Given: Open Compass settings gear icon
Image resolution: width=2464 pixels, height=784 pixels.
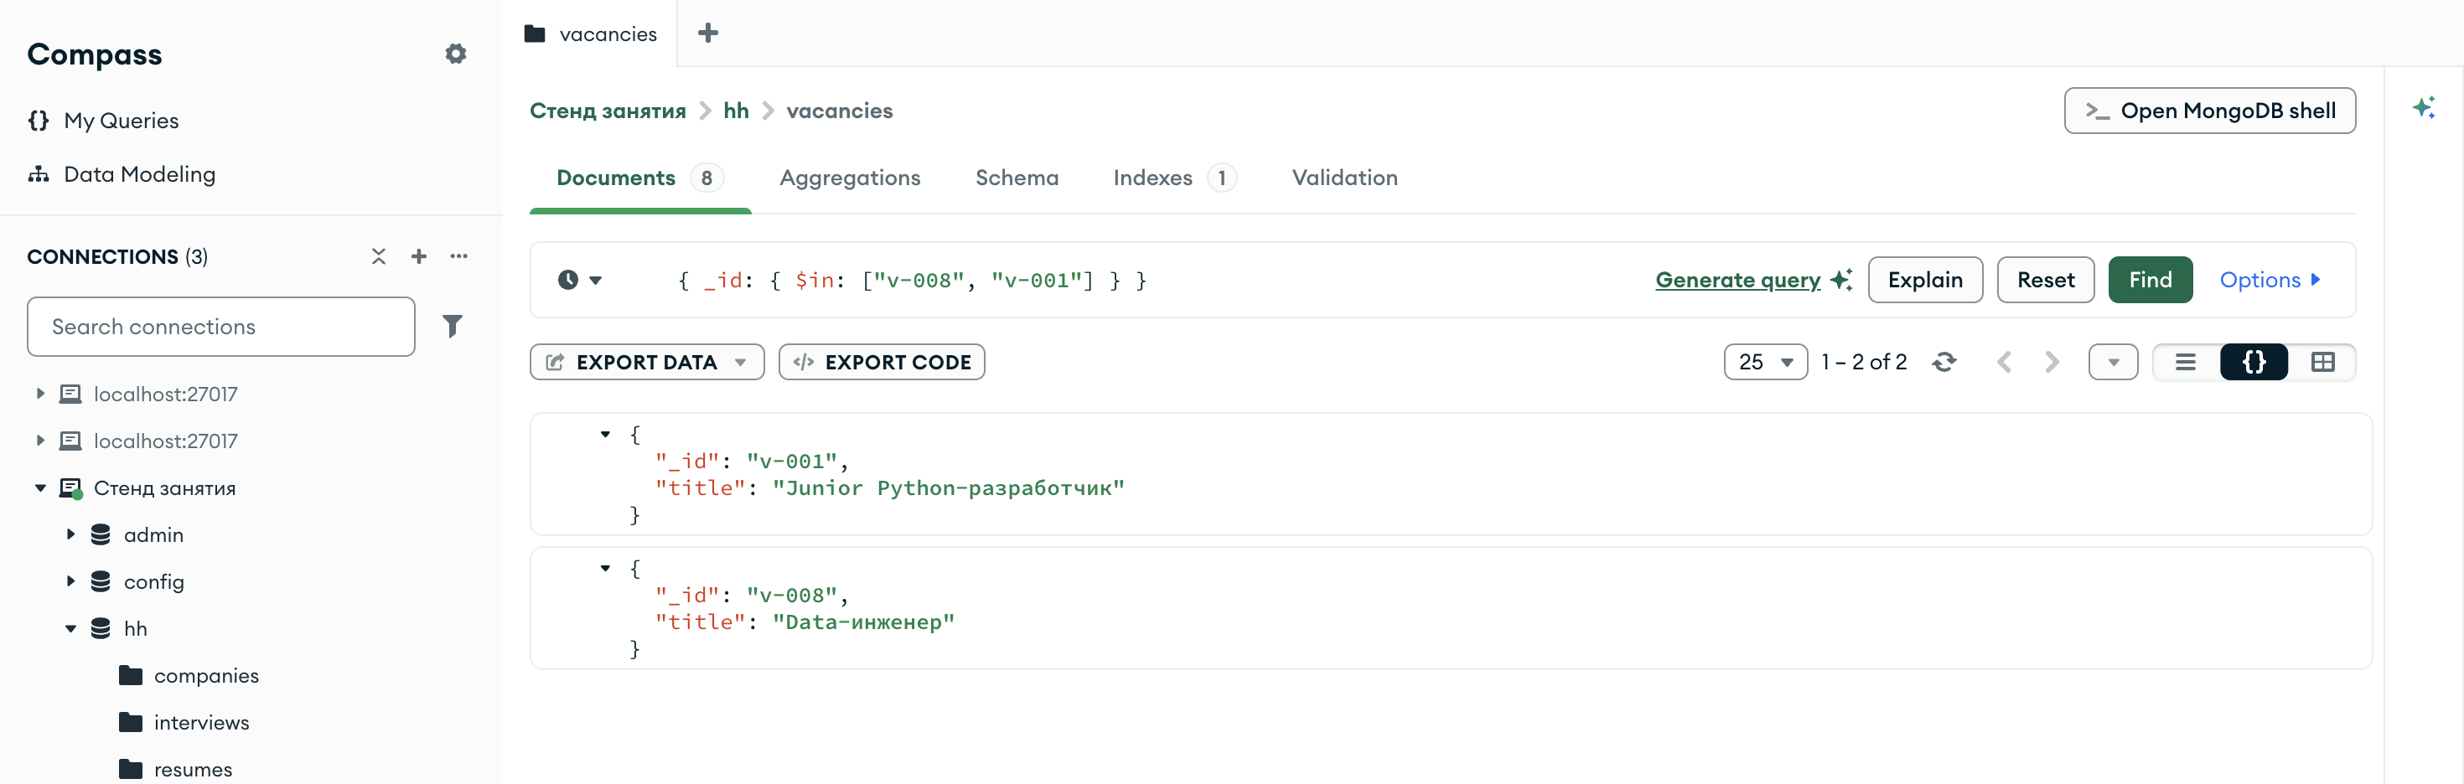Looking at the screenshot, I should click(x=455, y=54).
